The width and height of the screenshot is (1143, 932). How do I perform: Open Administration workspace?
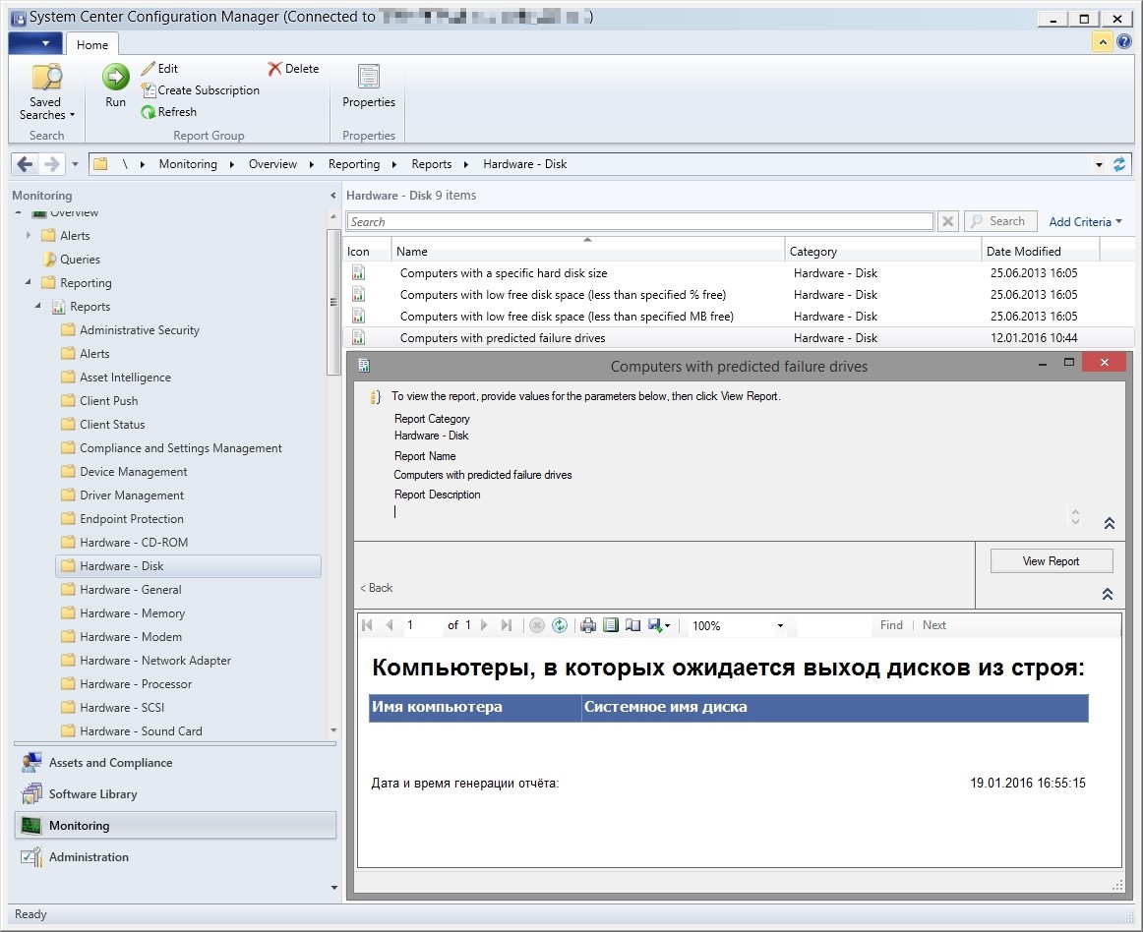coord(175,857)
